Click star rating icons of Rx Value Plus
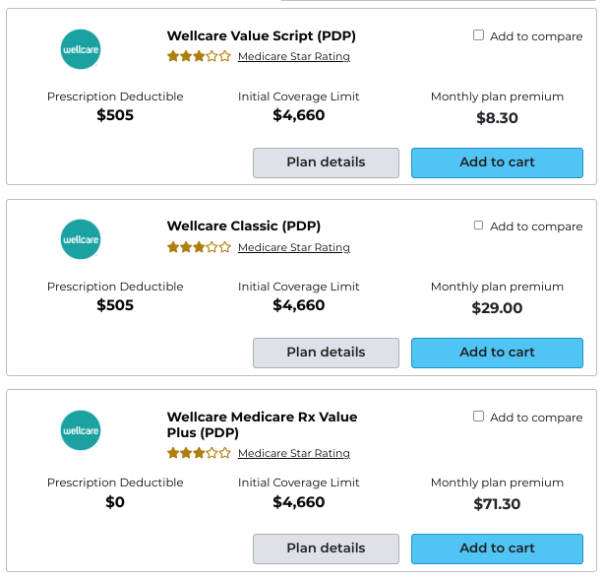Viewport: 606px width, 581px height. coord(199,453)
